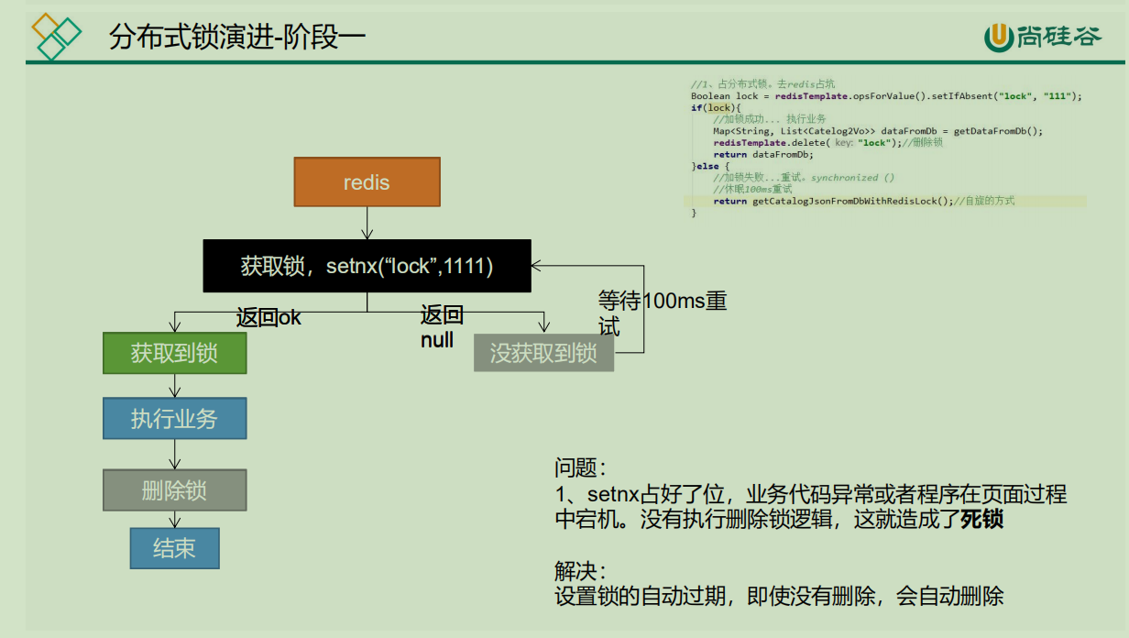This screenshot has height=638, width=1129.
Task: Select the 等待100ms重试 loop label
Action: [662, 313]
